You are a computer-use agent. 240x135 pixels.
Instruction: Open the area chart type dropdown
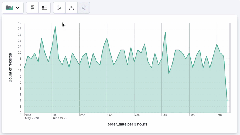pyautogui.click(x=17, y=8)
